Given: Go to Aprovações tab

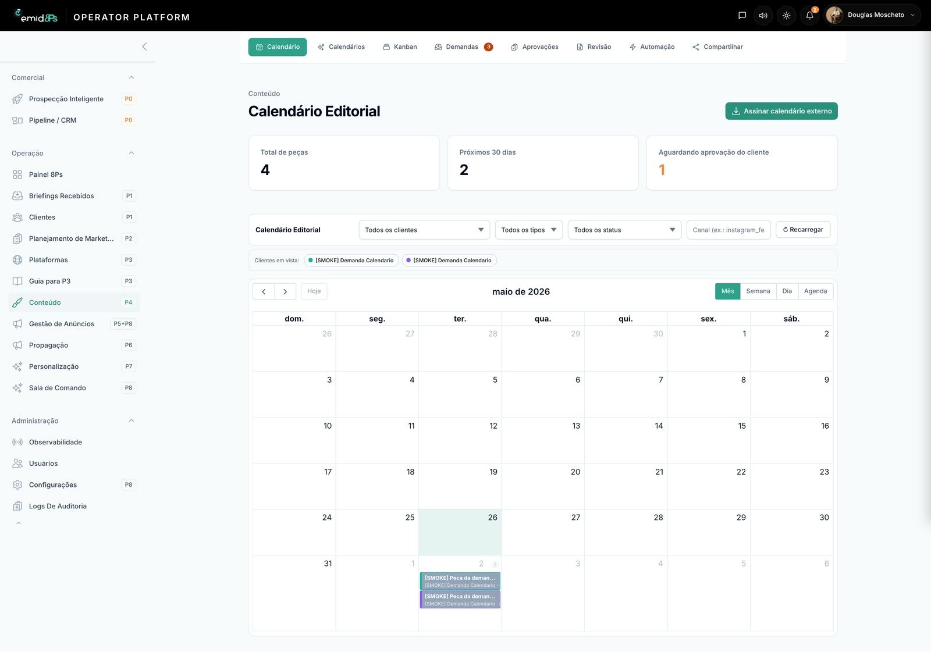Looking at the screenshot, I should pyautogui.click(x=534, y=47).
